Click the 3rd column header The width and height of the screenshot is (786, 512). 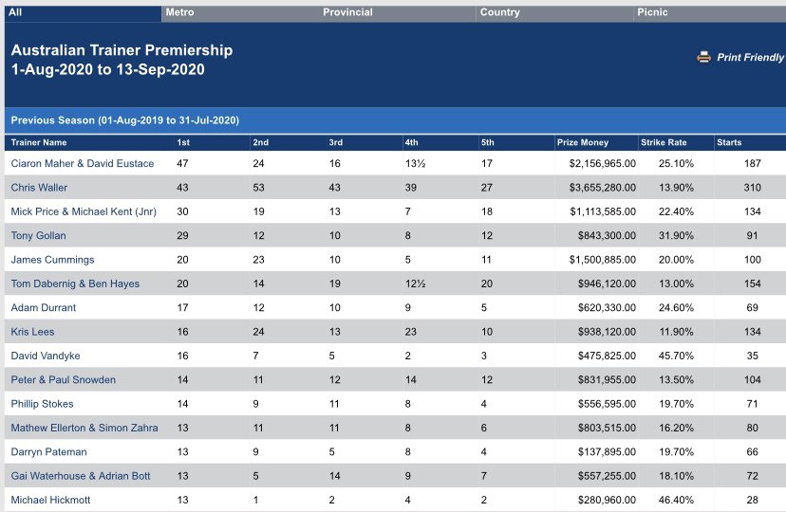(x=335, y=142)
